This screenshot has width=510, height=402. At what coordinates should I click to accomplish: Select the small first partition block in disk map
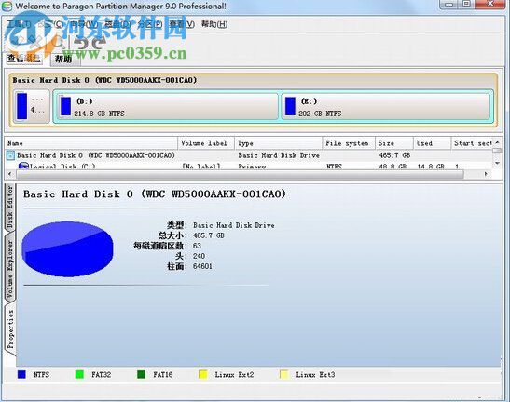coord(31,106)
